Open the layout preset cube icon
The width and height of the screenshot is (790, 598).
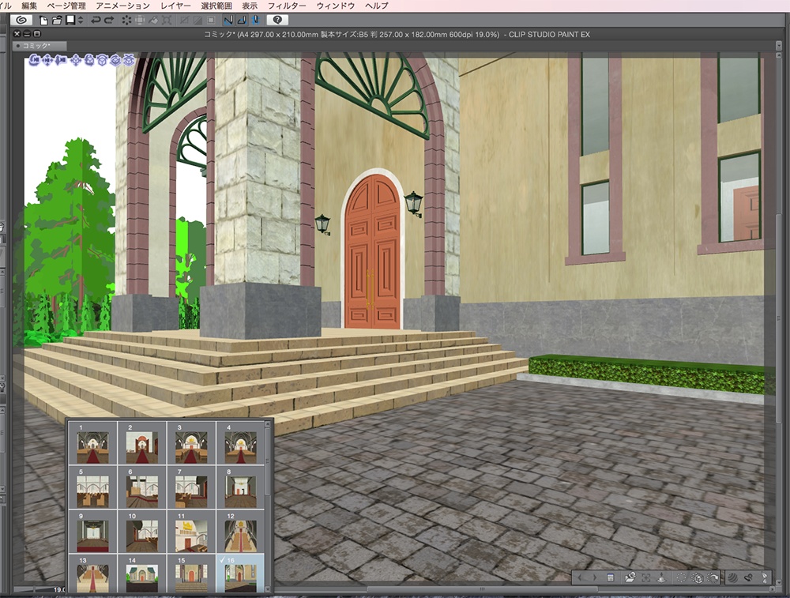(x=697, y=577)
